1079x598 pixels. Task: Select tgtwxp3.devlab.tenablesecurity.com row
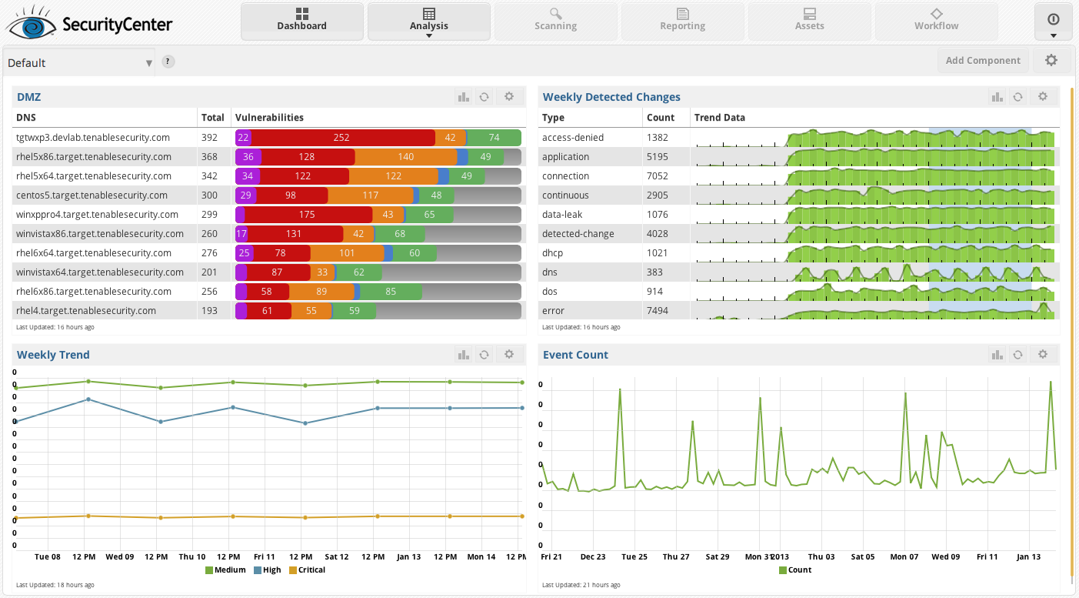pyautogui.click(x=268, y=138)
